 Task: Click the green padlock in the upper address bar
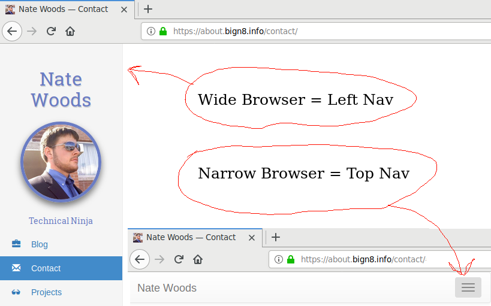(x=162, y=31)
